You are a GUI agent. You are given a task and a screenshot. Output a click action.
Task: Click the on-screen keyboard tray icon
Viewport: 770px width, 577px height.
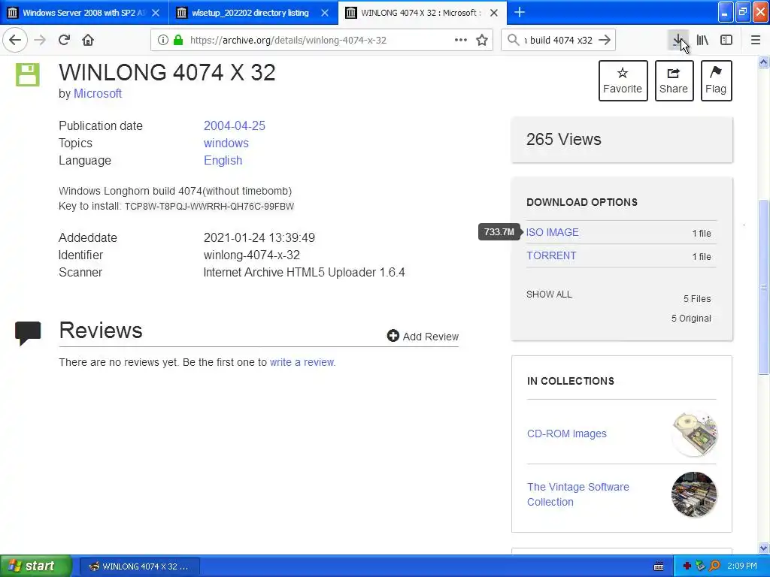tap(659, 566)
